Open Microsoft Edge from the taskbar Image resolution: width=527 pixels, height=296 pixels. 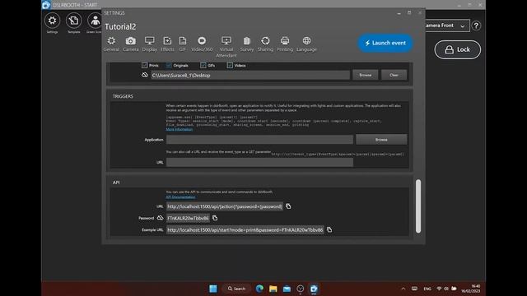tap(259, 289)
